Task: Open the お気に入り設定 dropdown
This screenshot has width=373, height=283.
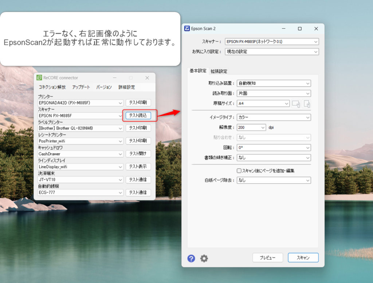Action: [x=272, y=52]
